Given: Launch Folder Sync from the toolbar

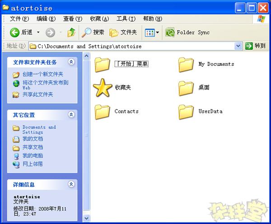Looking at the screenshot, I should pos(188,32).
